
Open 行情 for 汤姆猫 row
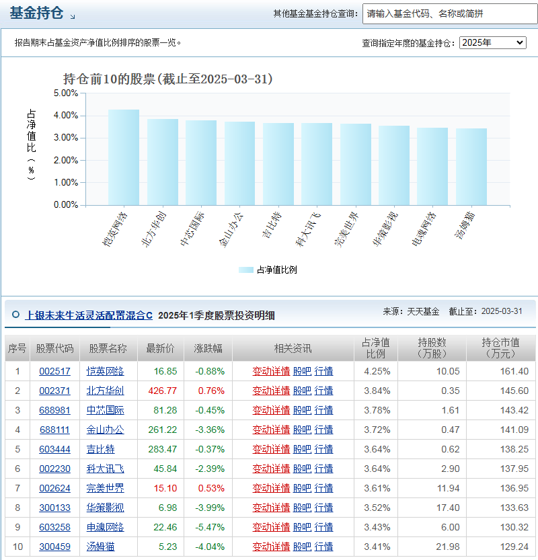tap(323, 547)
